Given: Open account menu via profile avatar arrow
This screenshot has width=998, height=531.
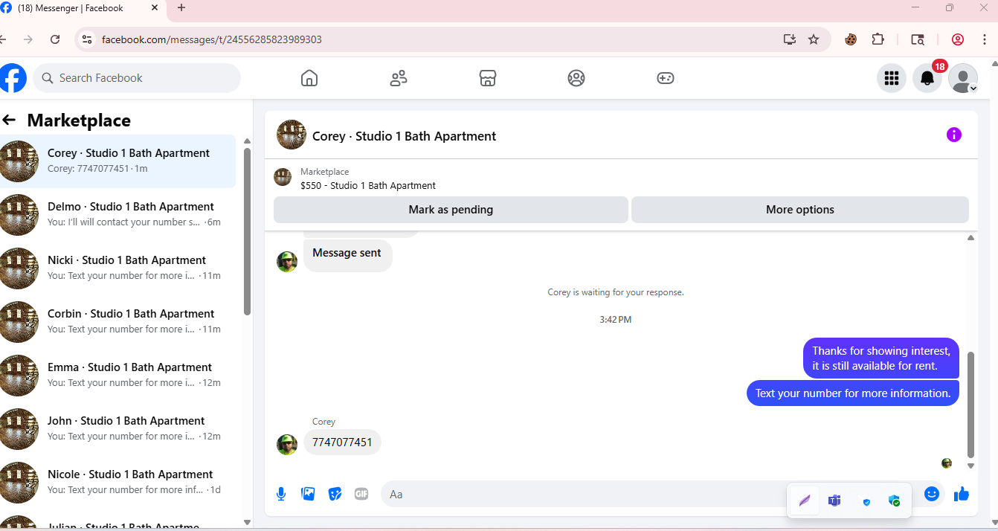Looking at the screenshot, I should point(963,78).
